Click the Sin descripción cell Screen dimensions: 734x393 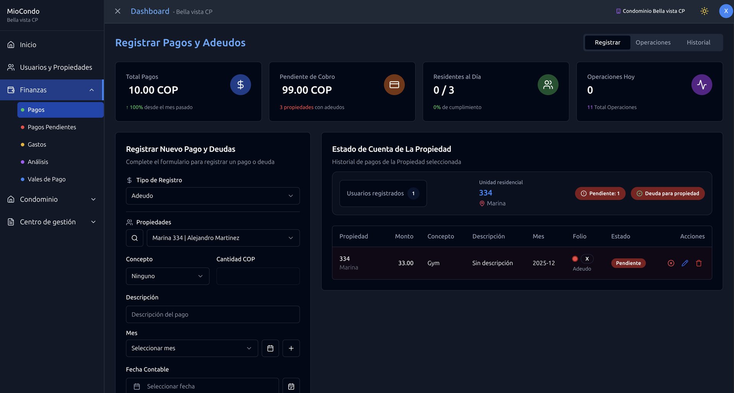pos(492,263)
